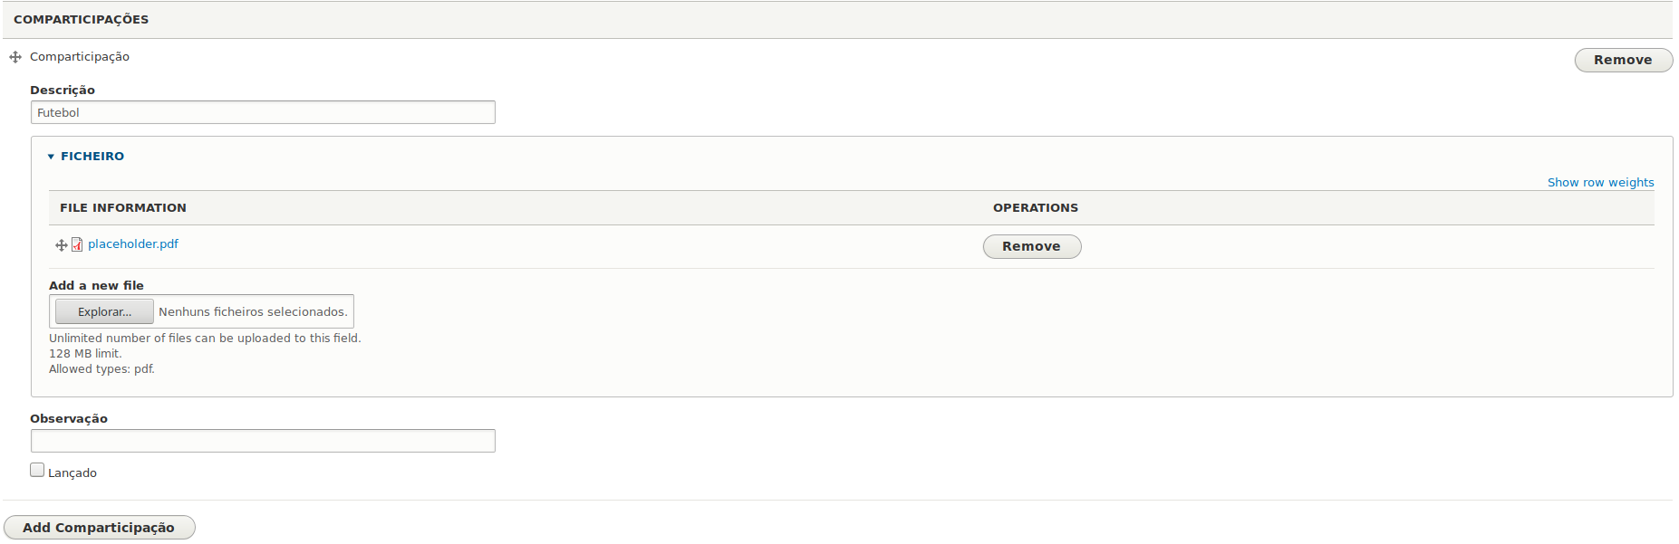
Task: Click the Show row weights link
Action: point(1600,183)
